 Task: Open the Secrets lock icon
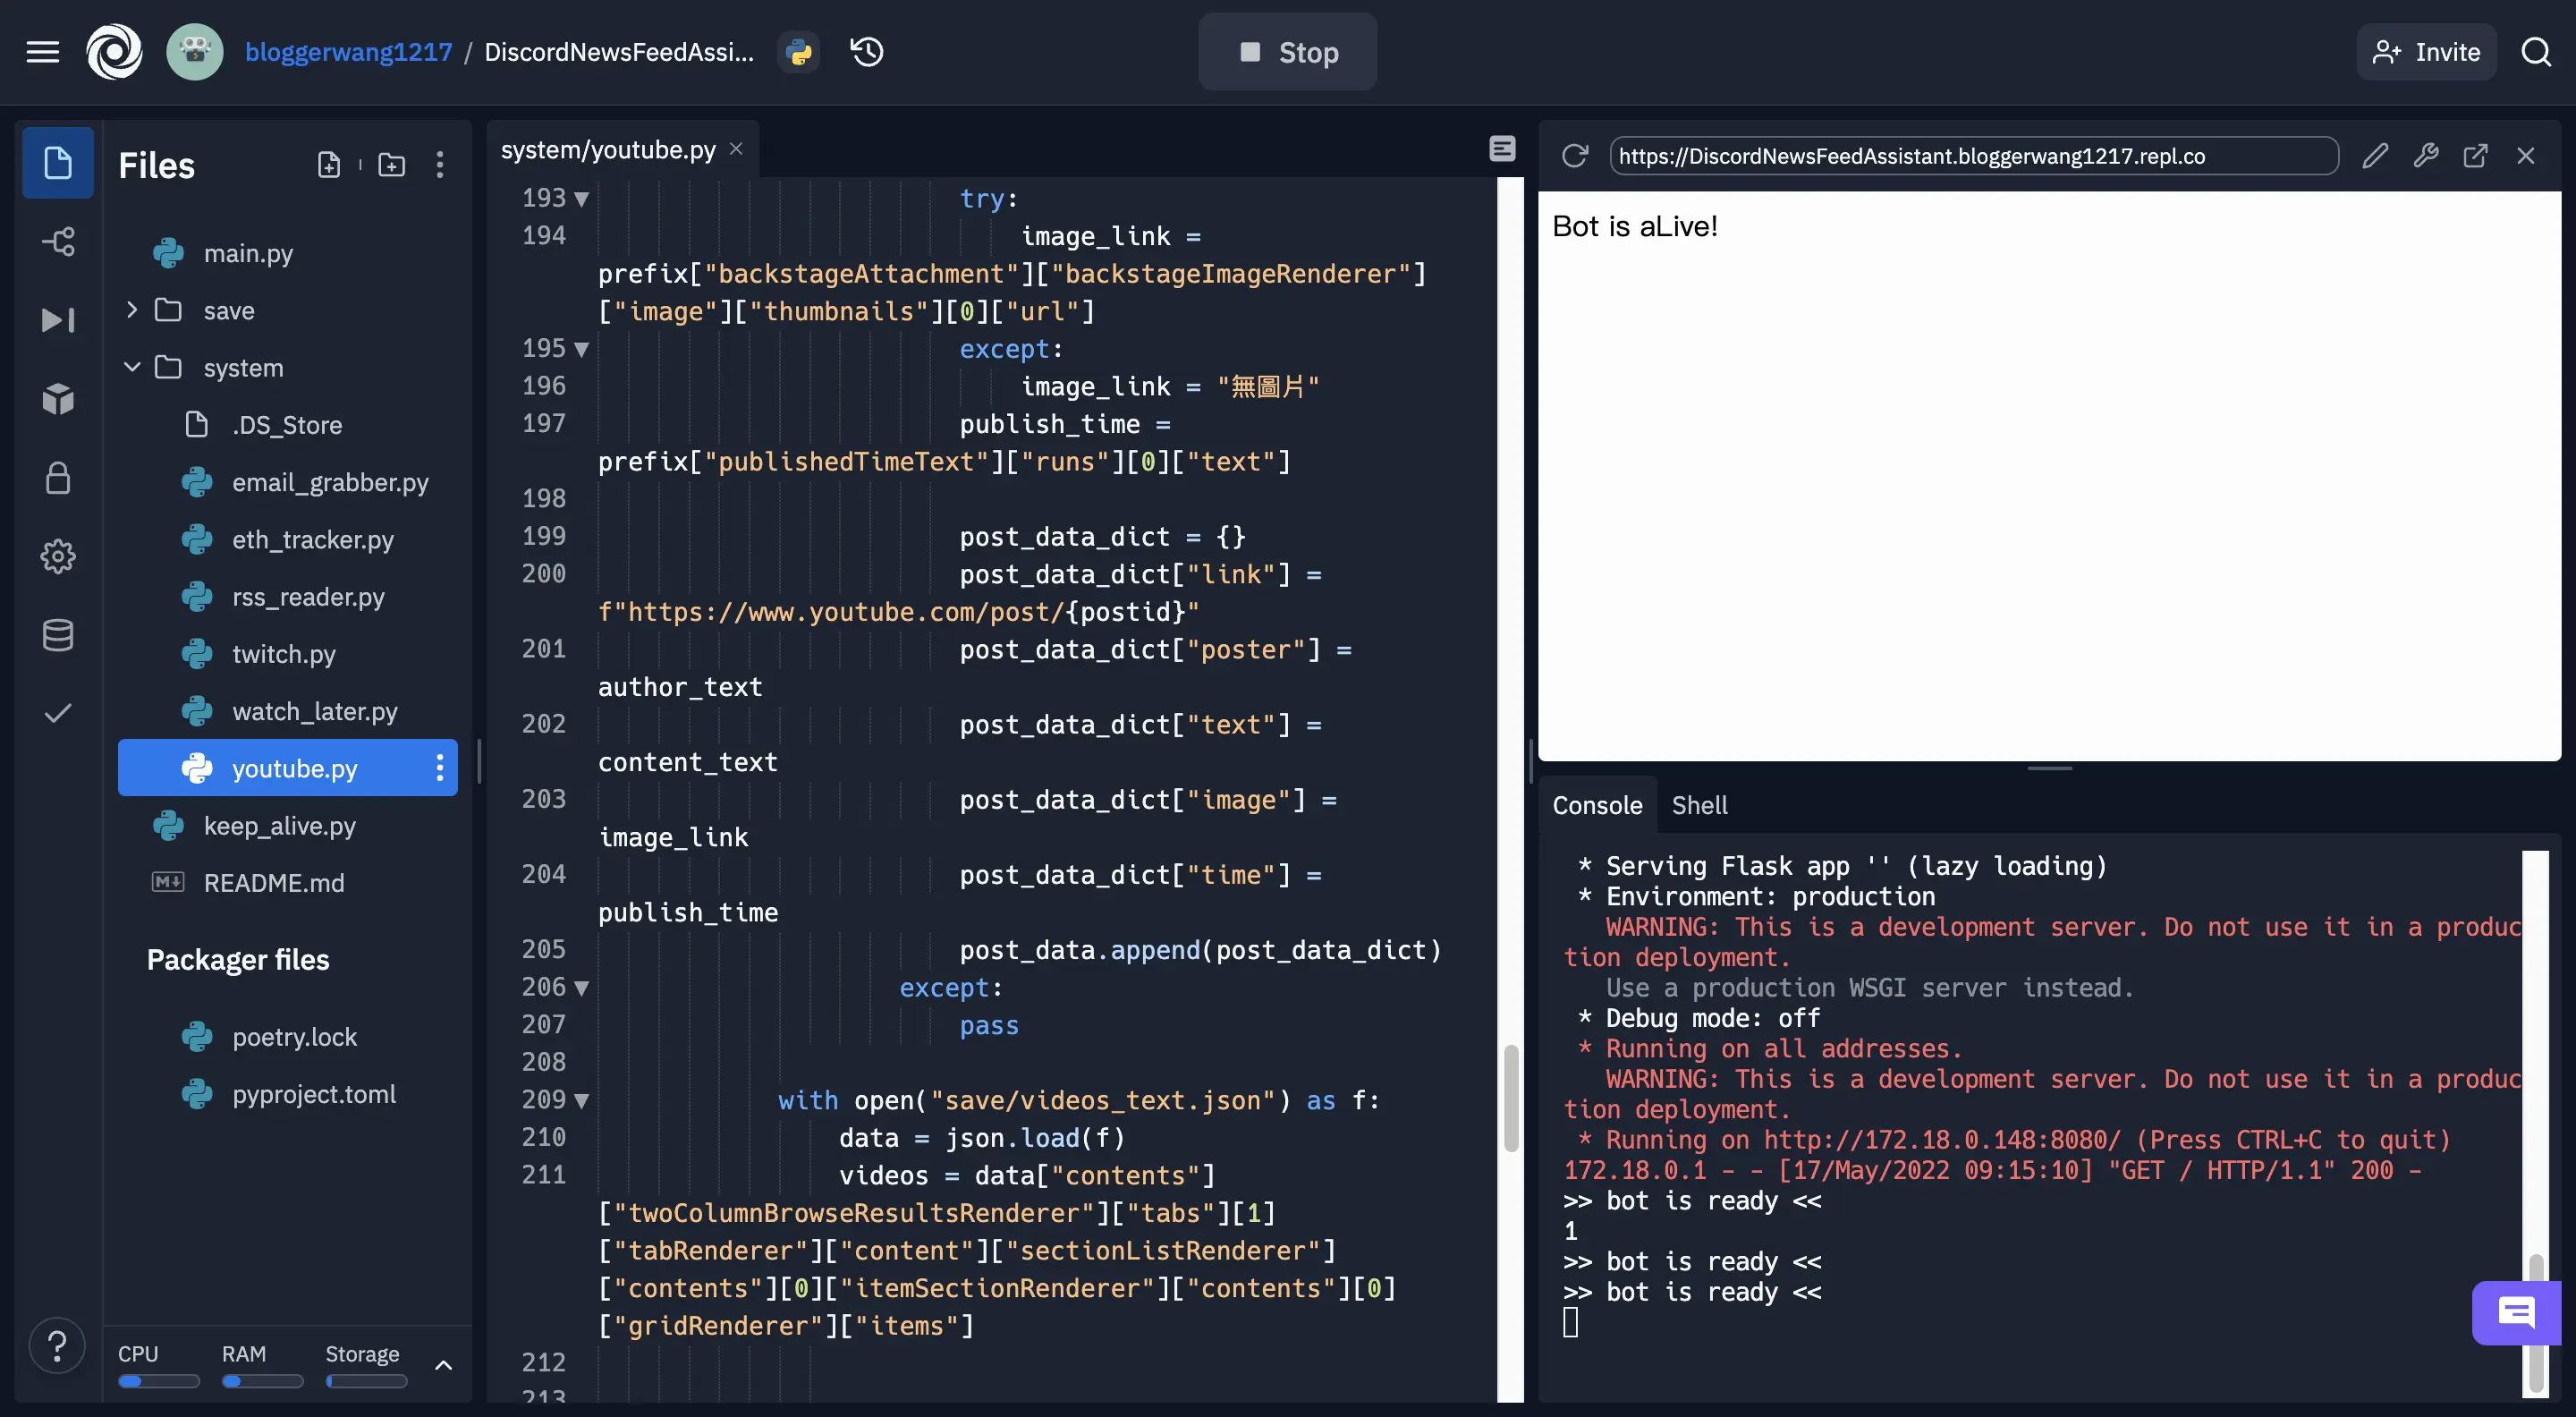click(x=58, y=478)
